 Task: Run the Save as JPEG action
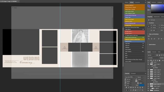(135, 62)
